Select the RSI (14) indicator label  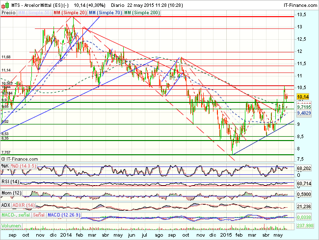click(10, 182)
